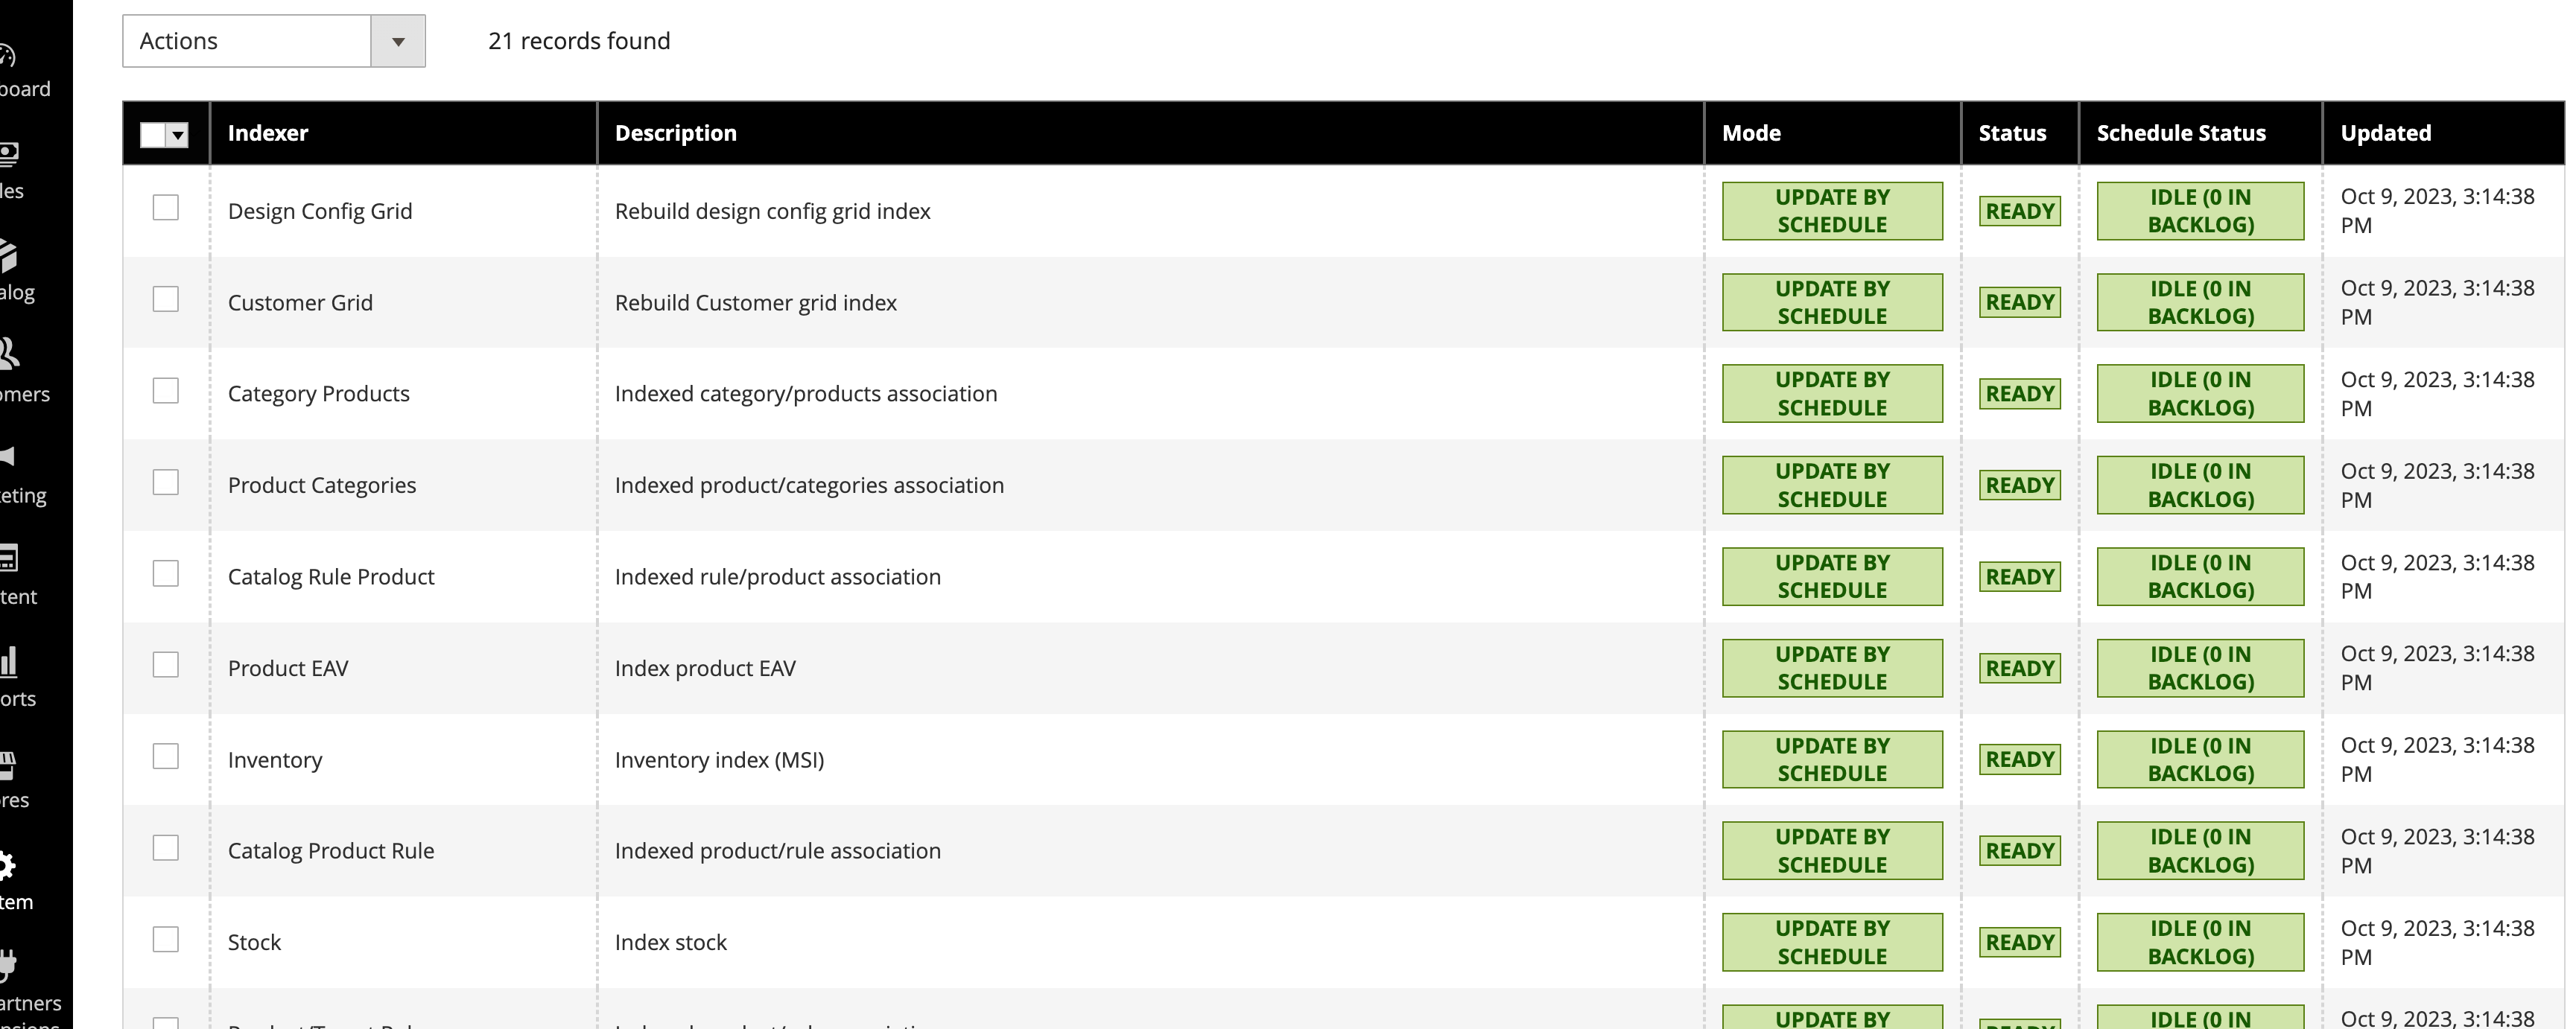Tick the Stock indexer checkbox

(166, 939)
